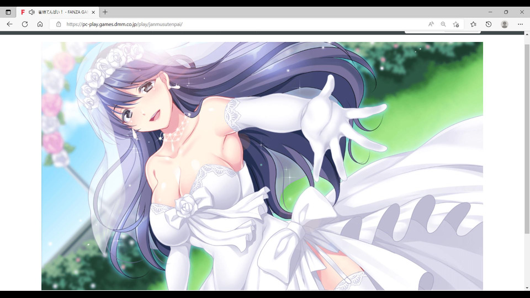Add this page to favorites

click(x=455, y=24)
